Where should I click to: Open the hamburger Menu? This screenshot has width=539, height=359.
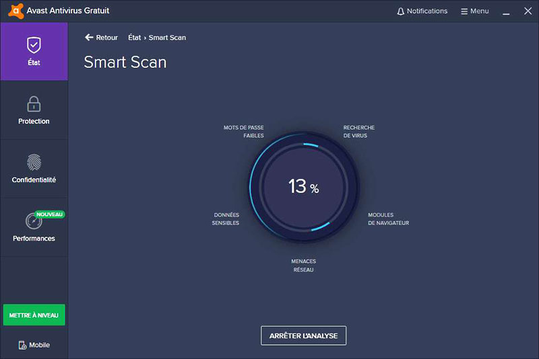[475, 11]
